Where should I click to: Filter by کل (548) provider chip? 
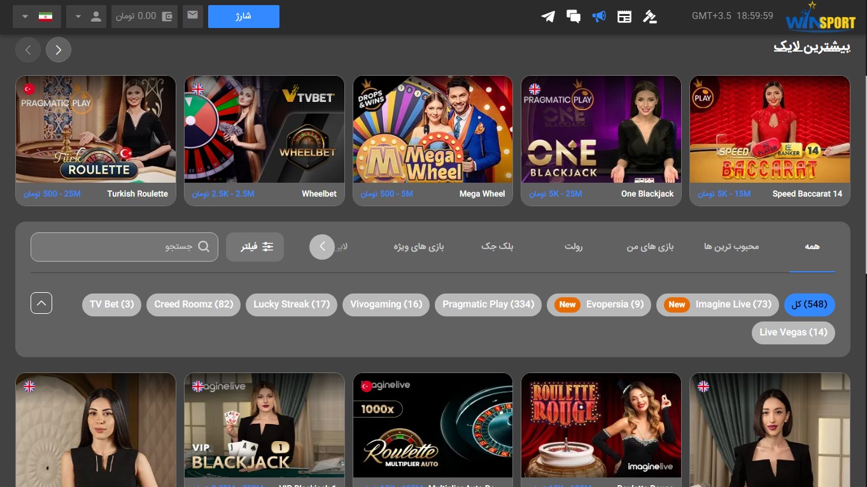[x=810, y=304]
